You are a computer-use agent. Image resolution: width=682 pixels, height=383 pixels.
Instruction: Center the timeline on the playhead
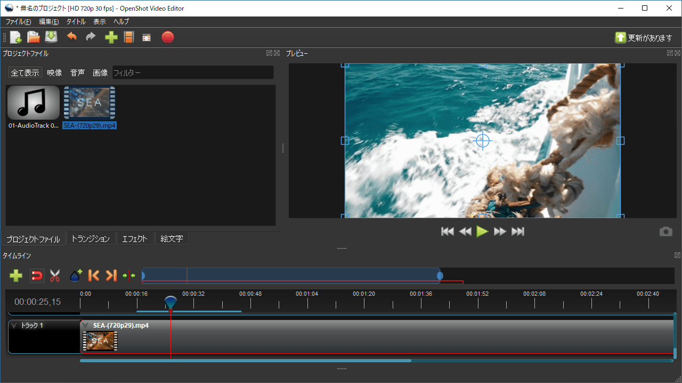pyautogui.click(x=128, y=276)
